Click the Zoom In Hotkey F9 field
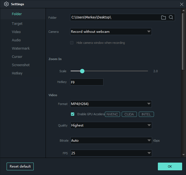186x175 pixels. pyautogui.click(x=87, y=82)
